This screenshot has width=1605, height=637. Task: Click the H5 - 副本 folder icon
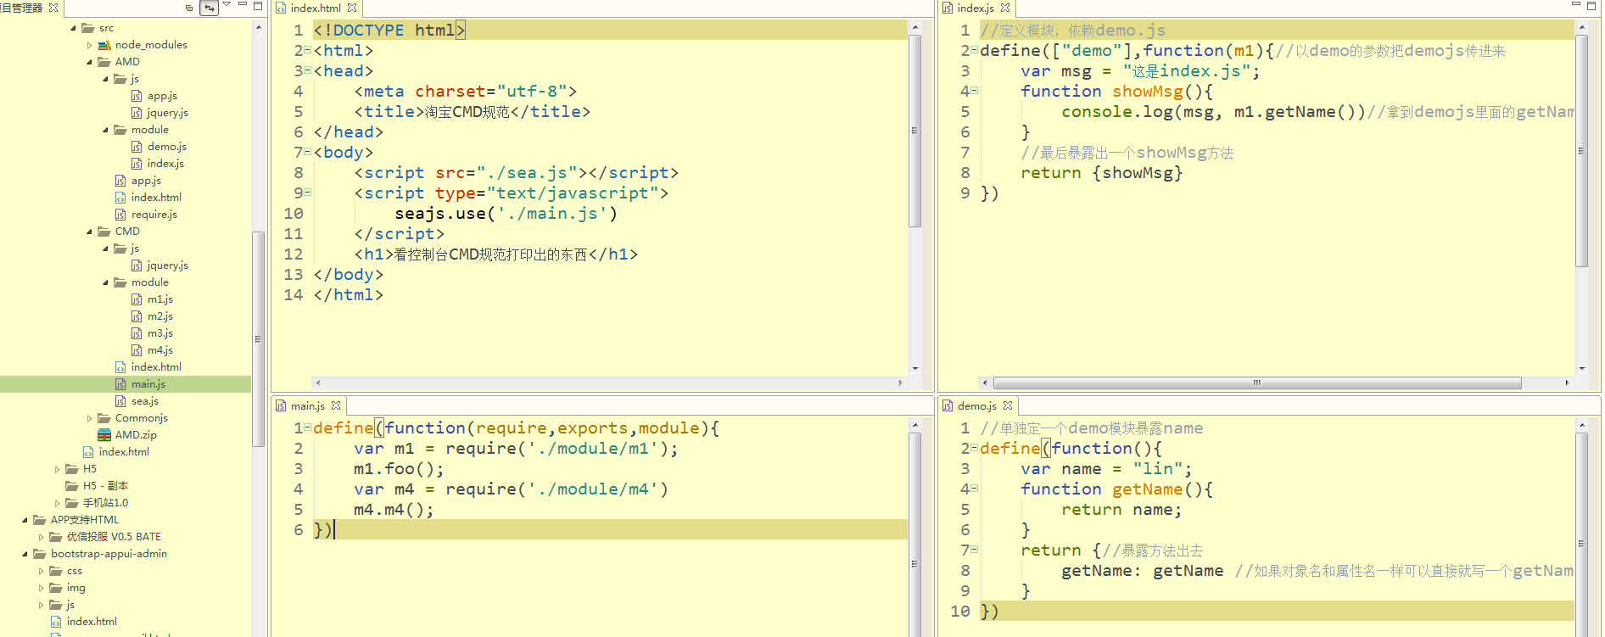72,486
